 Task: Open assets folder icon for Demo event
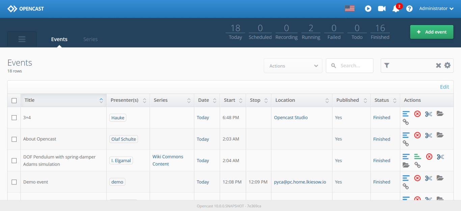pos(440,178)
